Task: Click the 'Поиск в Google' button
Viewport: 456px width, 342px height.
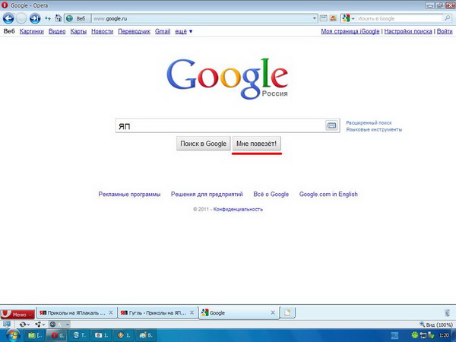Action: pyautogui.click(x=203, y=144)
